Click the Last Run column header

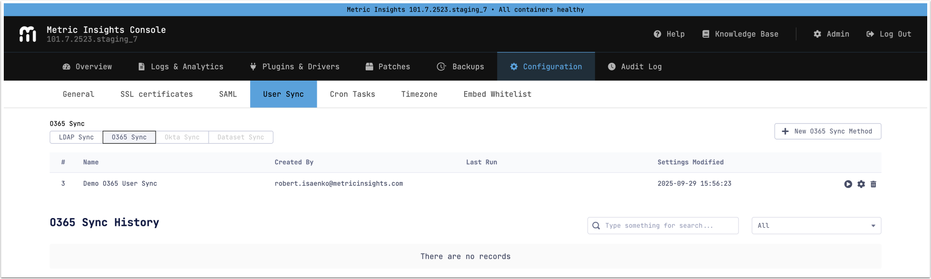coord(481,162)
